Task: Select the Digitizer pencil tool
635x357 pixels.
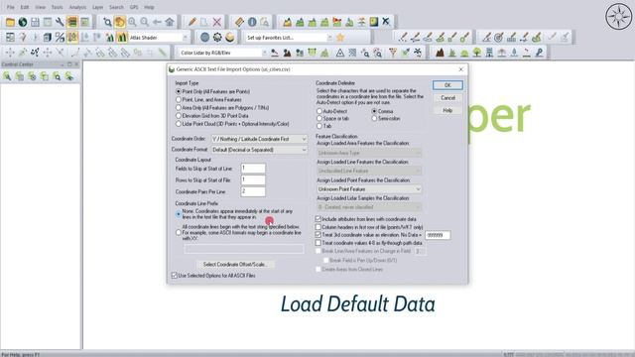Action: (x=192, y=22)
